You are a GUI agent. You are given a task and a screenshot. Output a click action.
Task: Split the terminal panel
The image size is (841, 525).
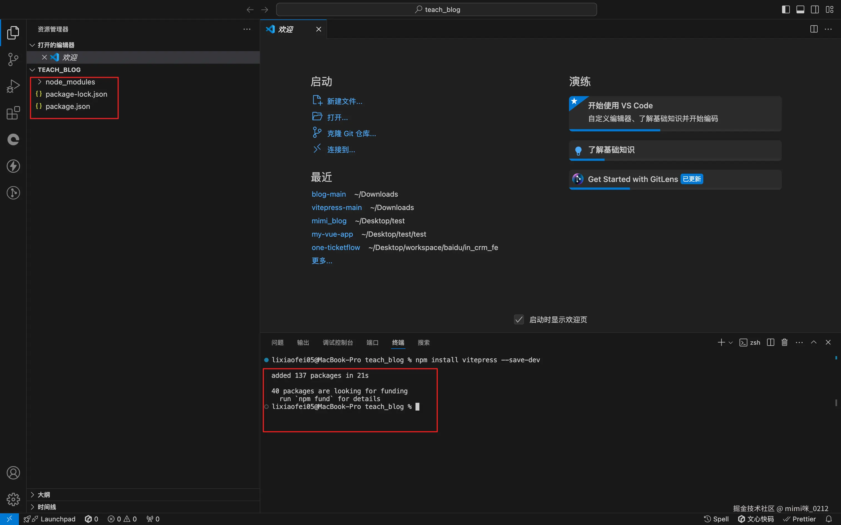click(x=770, y=342)
